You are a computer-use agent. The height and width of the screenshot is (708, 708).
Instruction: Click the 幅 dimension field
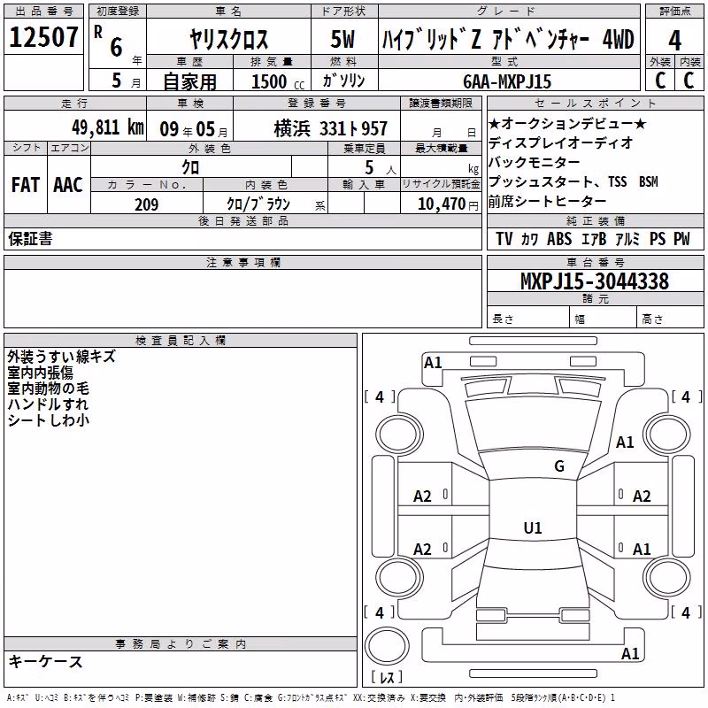tap(603, 319)
